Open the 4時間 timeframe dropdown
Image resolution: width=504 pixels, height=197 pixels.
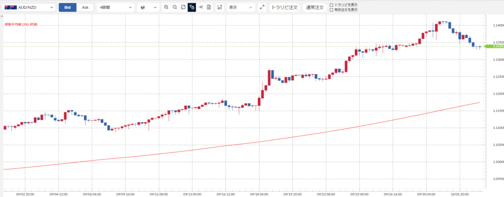(115, 7)
